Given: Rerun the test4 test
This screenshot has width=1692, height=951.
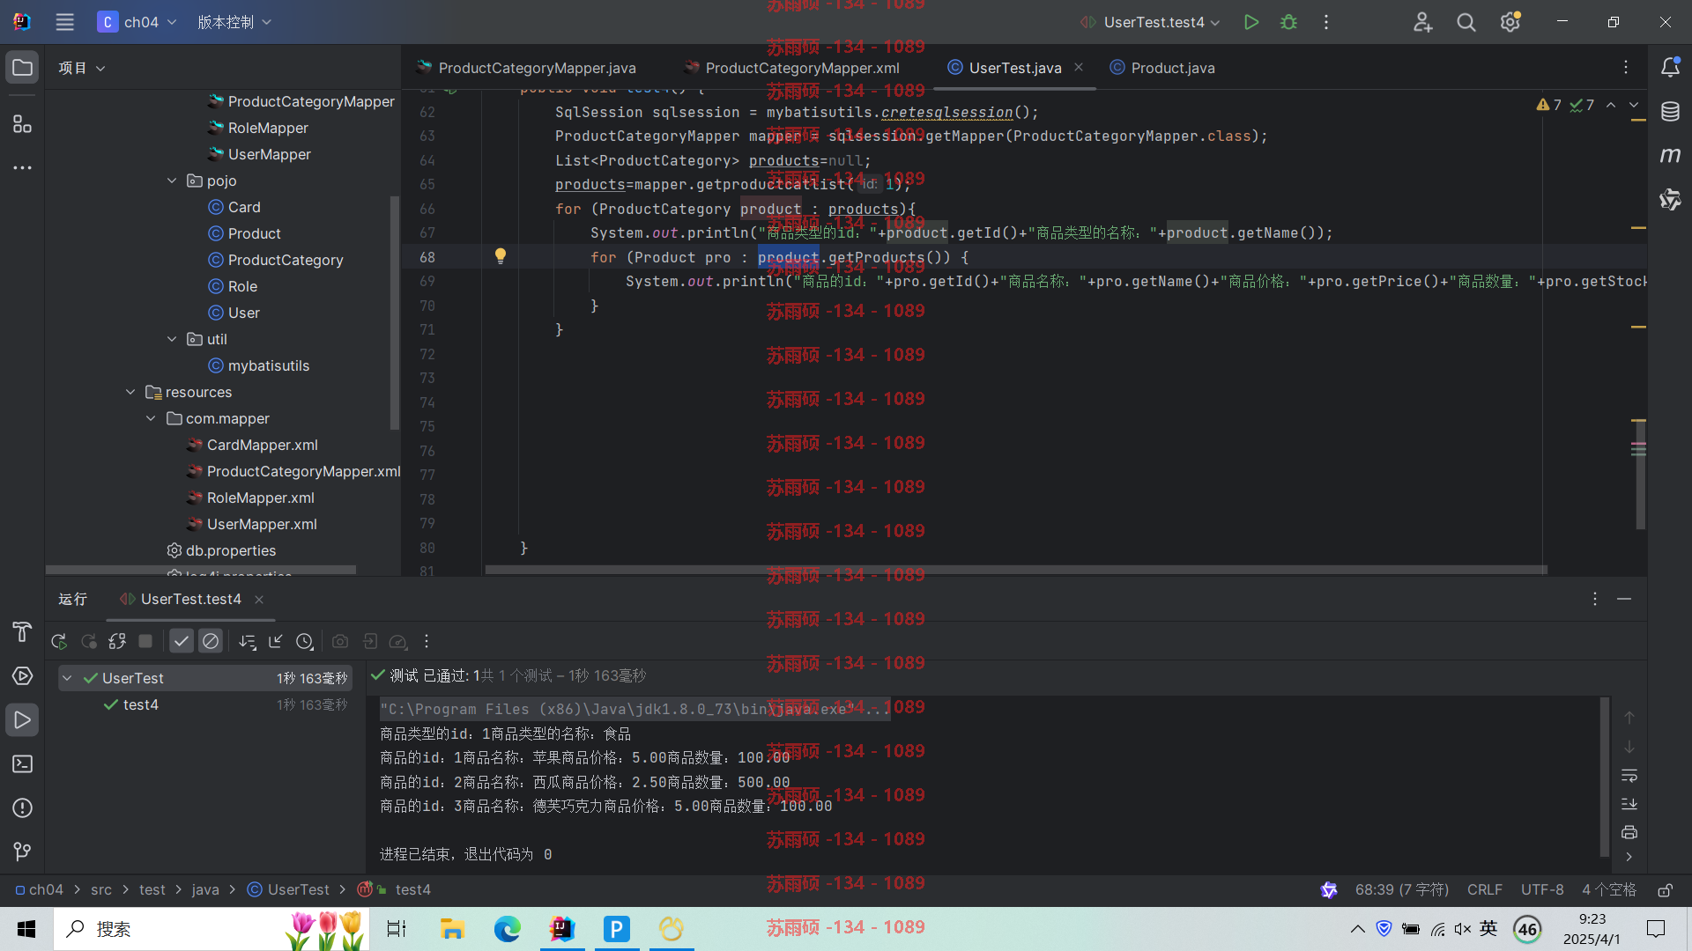Looking at the screenshot, I should click(59, 642).
